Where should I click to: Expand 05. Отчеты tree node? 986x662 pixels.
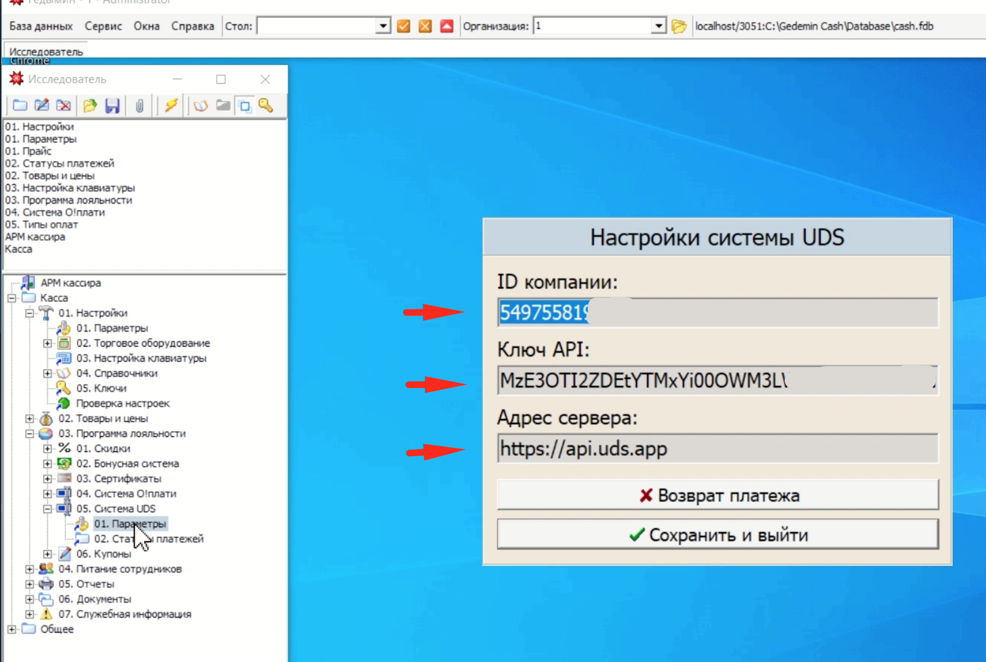pyautogui.click(x=29, y=584)
